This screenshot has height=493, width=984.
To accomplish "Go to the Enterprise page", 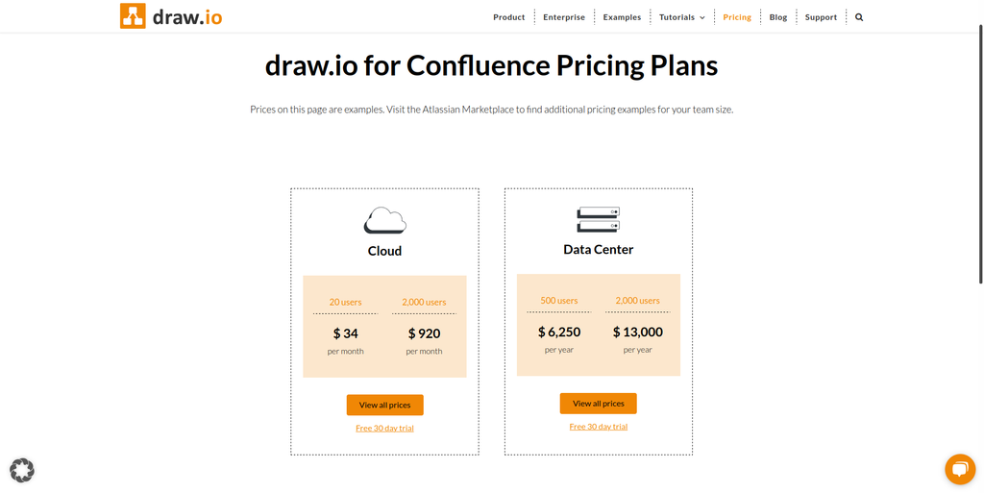I will click(563, 17).
